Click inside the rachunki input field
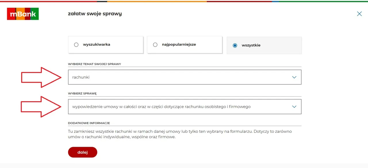Screen dimensions: 368x168 (144, 77)
